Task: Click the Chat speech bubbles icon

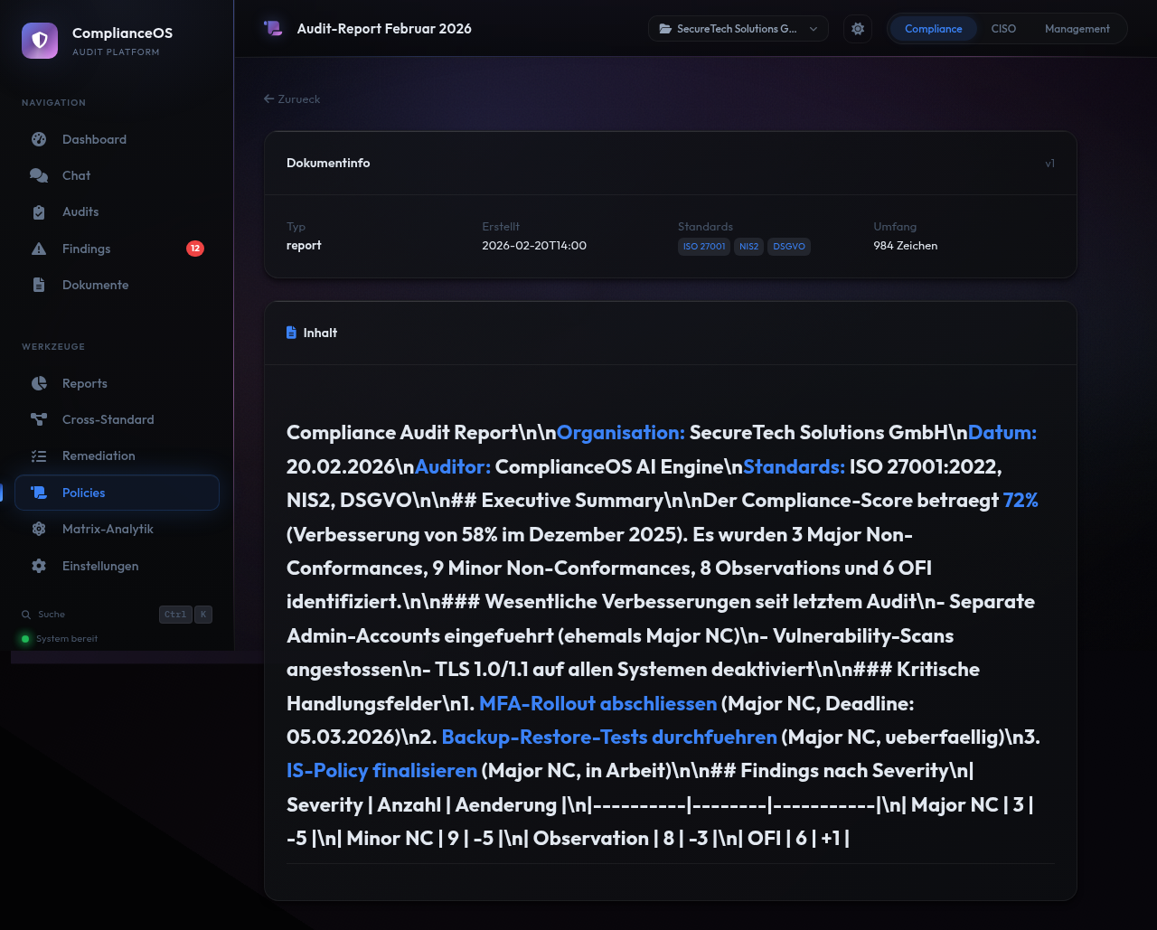Action: pos(39,175)
